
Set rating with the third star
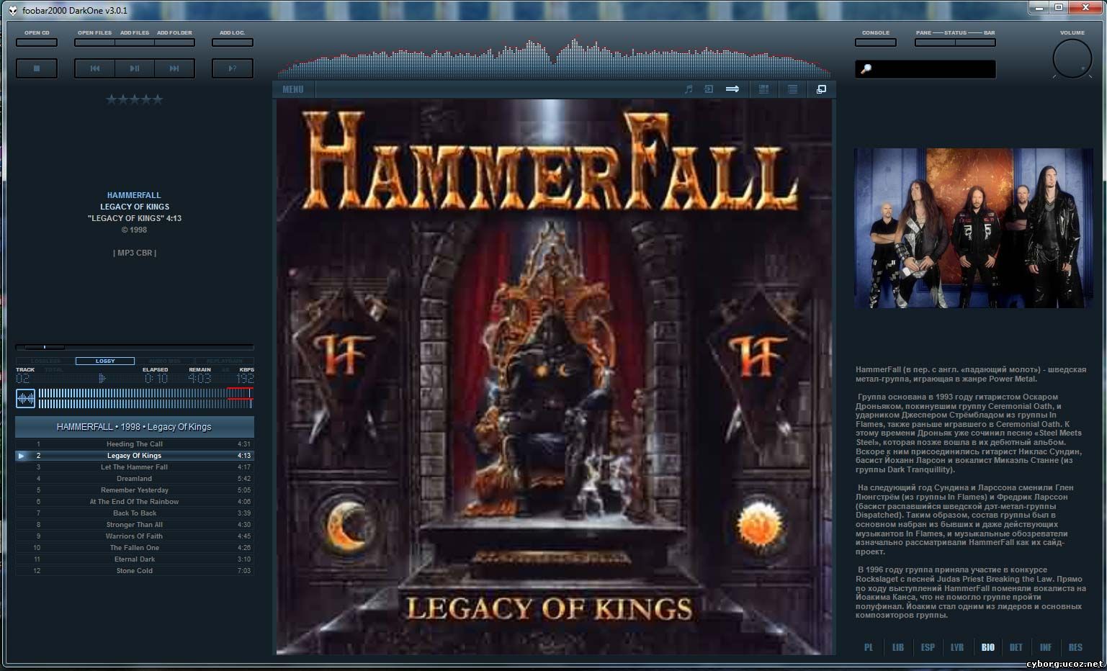tap(135, 99)
